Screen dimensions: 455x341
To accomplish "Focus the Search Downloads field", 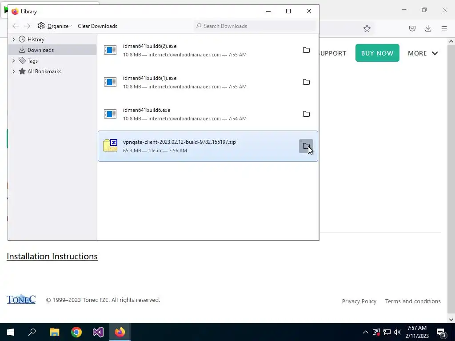I will (x=255, y=26).
